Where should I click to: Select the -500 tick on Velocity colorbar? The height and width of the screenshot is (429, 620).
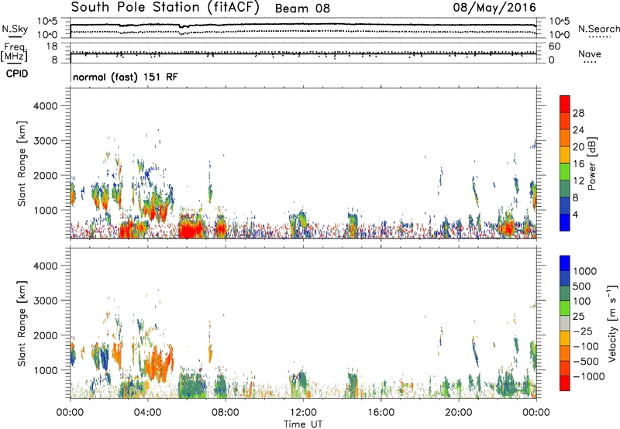[586, 362]
